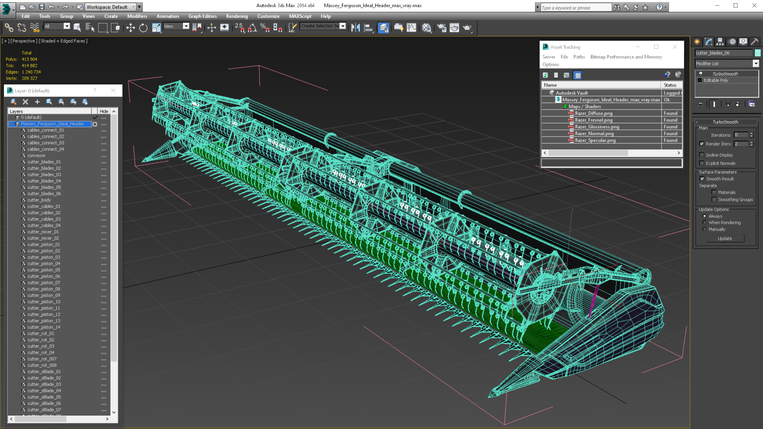Collapse the Massey_Ferguson_Ideal_Header layer
The image size is (763, 429).
point(11,124)
